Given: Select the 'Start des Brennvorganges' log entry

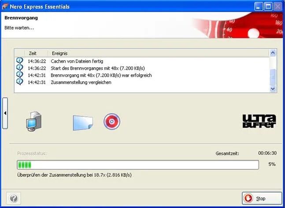Looking at the screenshot, I should point(142,68).
